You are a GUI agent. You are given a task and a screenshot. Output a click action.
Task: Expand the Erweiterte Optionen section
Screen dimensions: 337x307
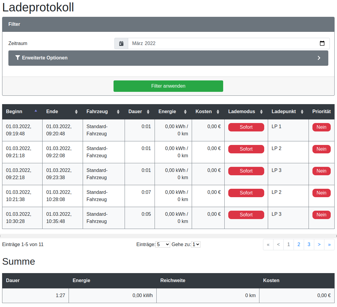click(168, 58)
